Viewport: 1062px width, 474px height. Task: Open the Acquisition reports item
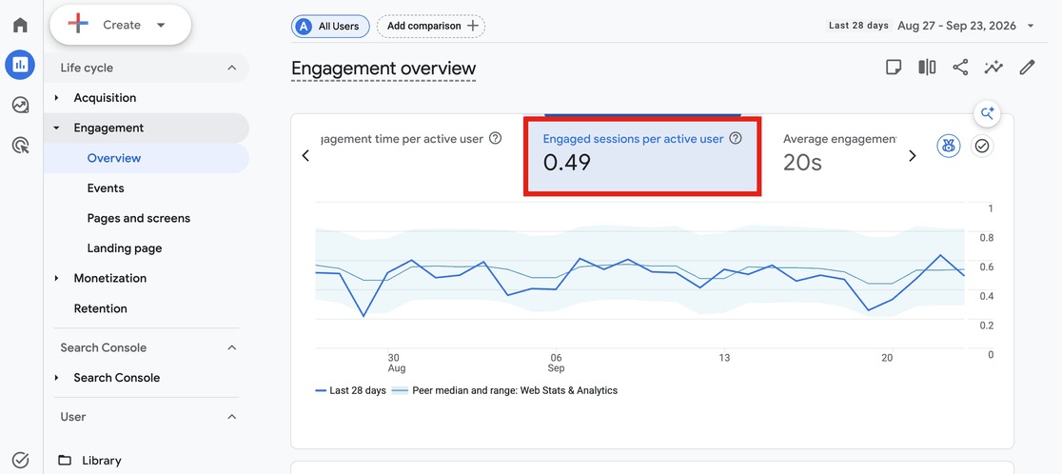(x=105, y=97)
